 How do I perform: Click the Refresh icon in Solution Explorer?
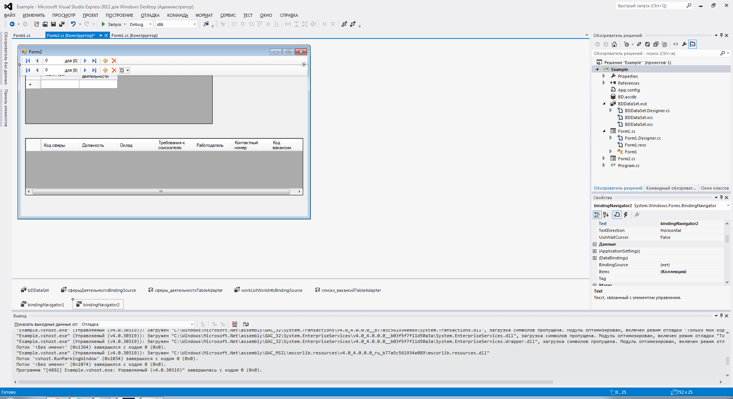click(x=647, y=44)
